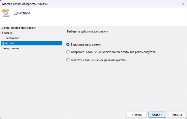Jump to the 'Завершение' step
Screen dimensions: 187x119
tap(10, 48)
